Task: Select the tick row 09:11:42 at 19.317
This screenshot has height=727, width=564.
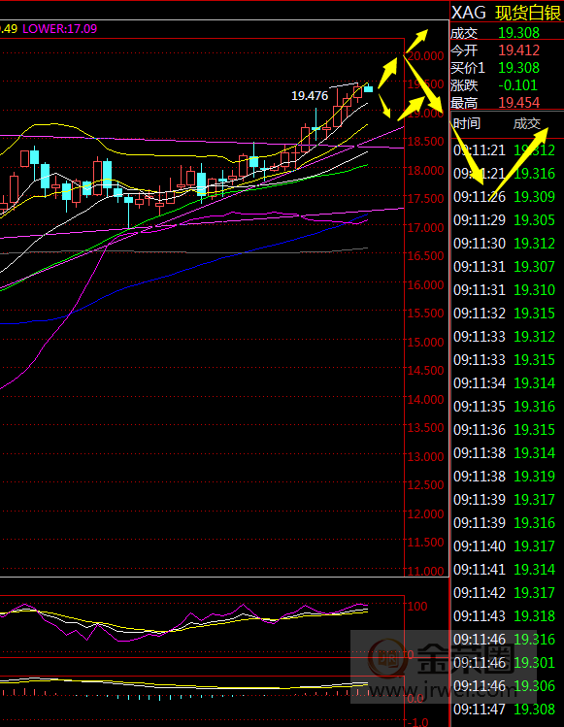Action: 504,592
